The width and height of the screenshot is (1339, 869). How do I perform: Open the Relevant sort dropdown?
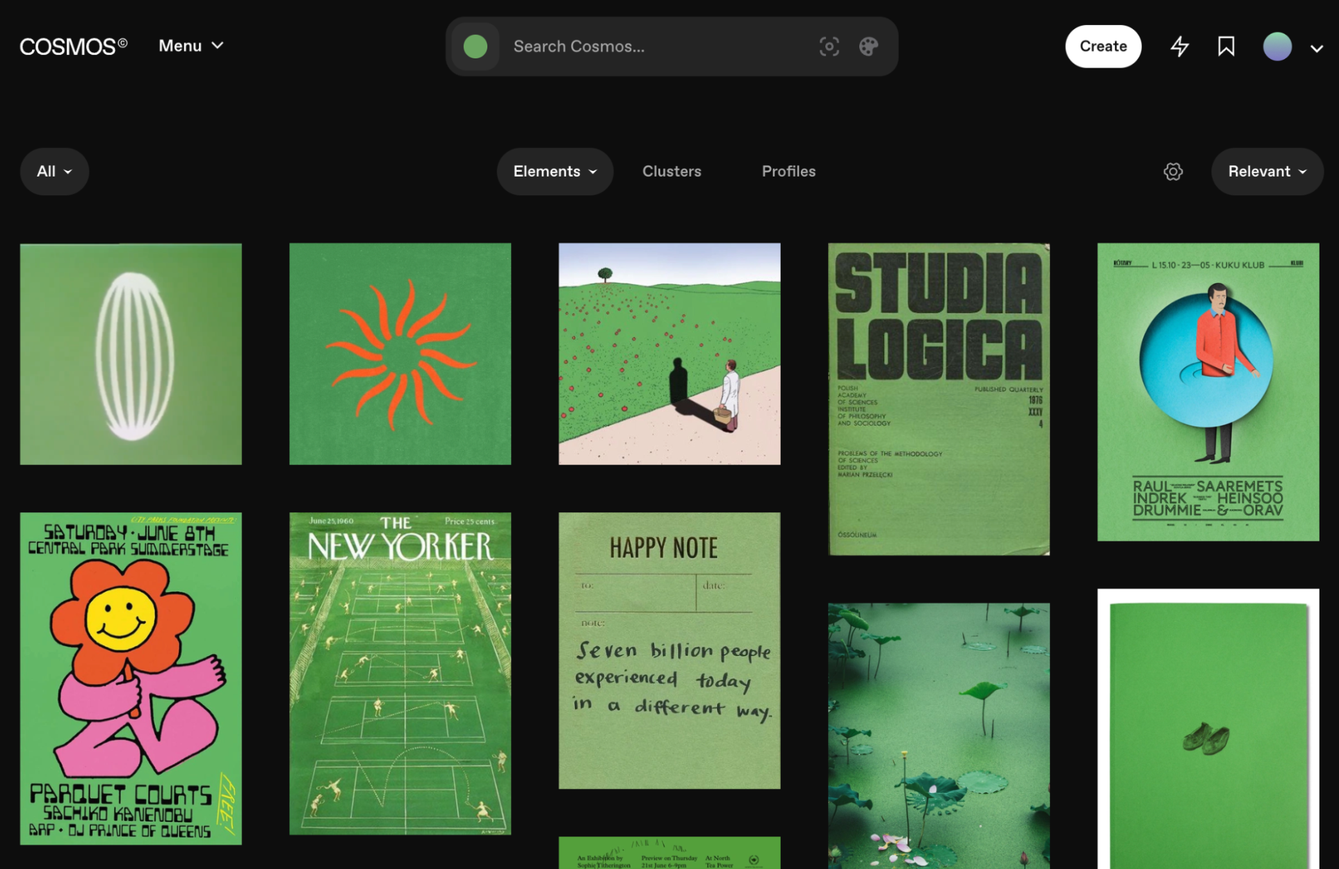1267,172
